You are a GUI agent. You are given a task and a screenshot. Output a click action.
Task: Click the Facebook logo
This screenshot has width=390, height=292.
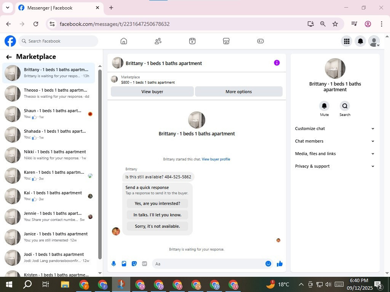(10, 41)
